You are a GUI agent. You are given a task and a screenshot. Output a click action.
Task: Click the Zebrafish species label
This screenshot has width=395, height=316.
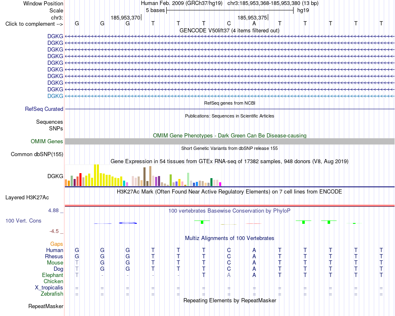click(x=52, y=294)
